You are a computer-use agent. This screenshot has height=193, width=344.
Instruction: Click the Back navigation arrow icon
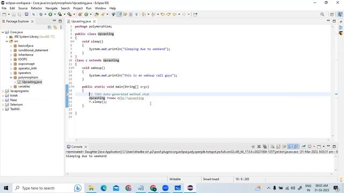[174, 14]
